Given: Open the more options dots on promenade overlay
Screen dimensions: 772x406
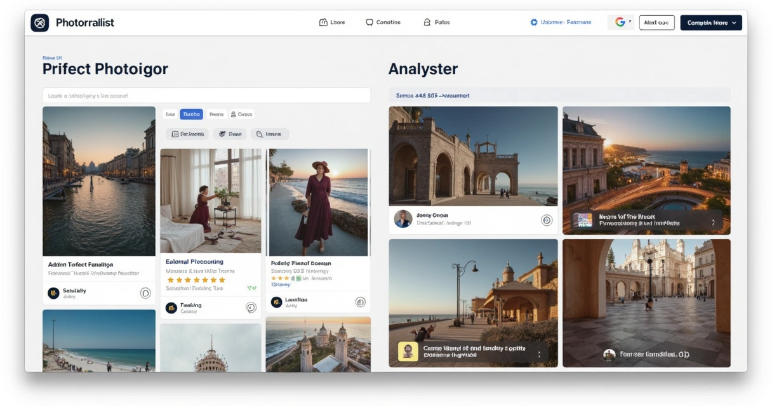Looking at the screenshot, I should pyautogui.click(x=538, y=354).
